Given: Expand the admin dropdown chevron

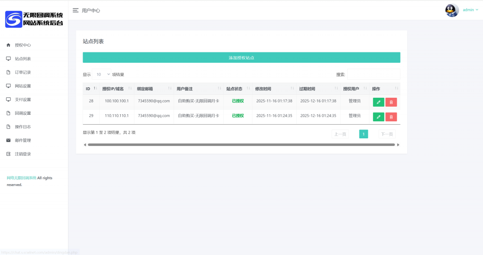Looking at the screenshot, I should pyautogui.click(x=477, y=10).
